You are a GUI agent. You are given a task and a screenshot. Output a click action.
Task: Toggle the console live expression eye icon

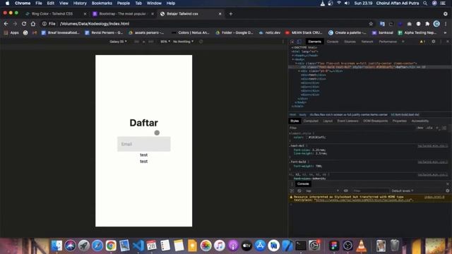pos(345,191)
